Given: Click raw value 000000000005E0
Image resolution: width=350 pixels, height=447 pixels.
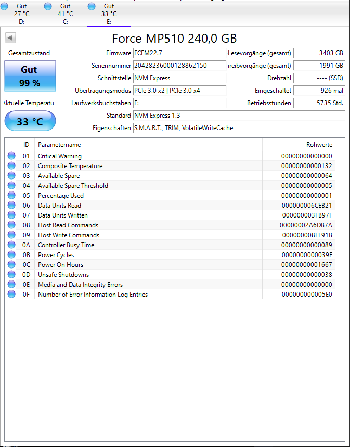Looking at the screenshot, I should [307, 295].
